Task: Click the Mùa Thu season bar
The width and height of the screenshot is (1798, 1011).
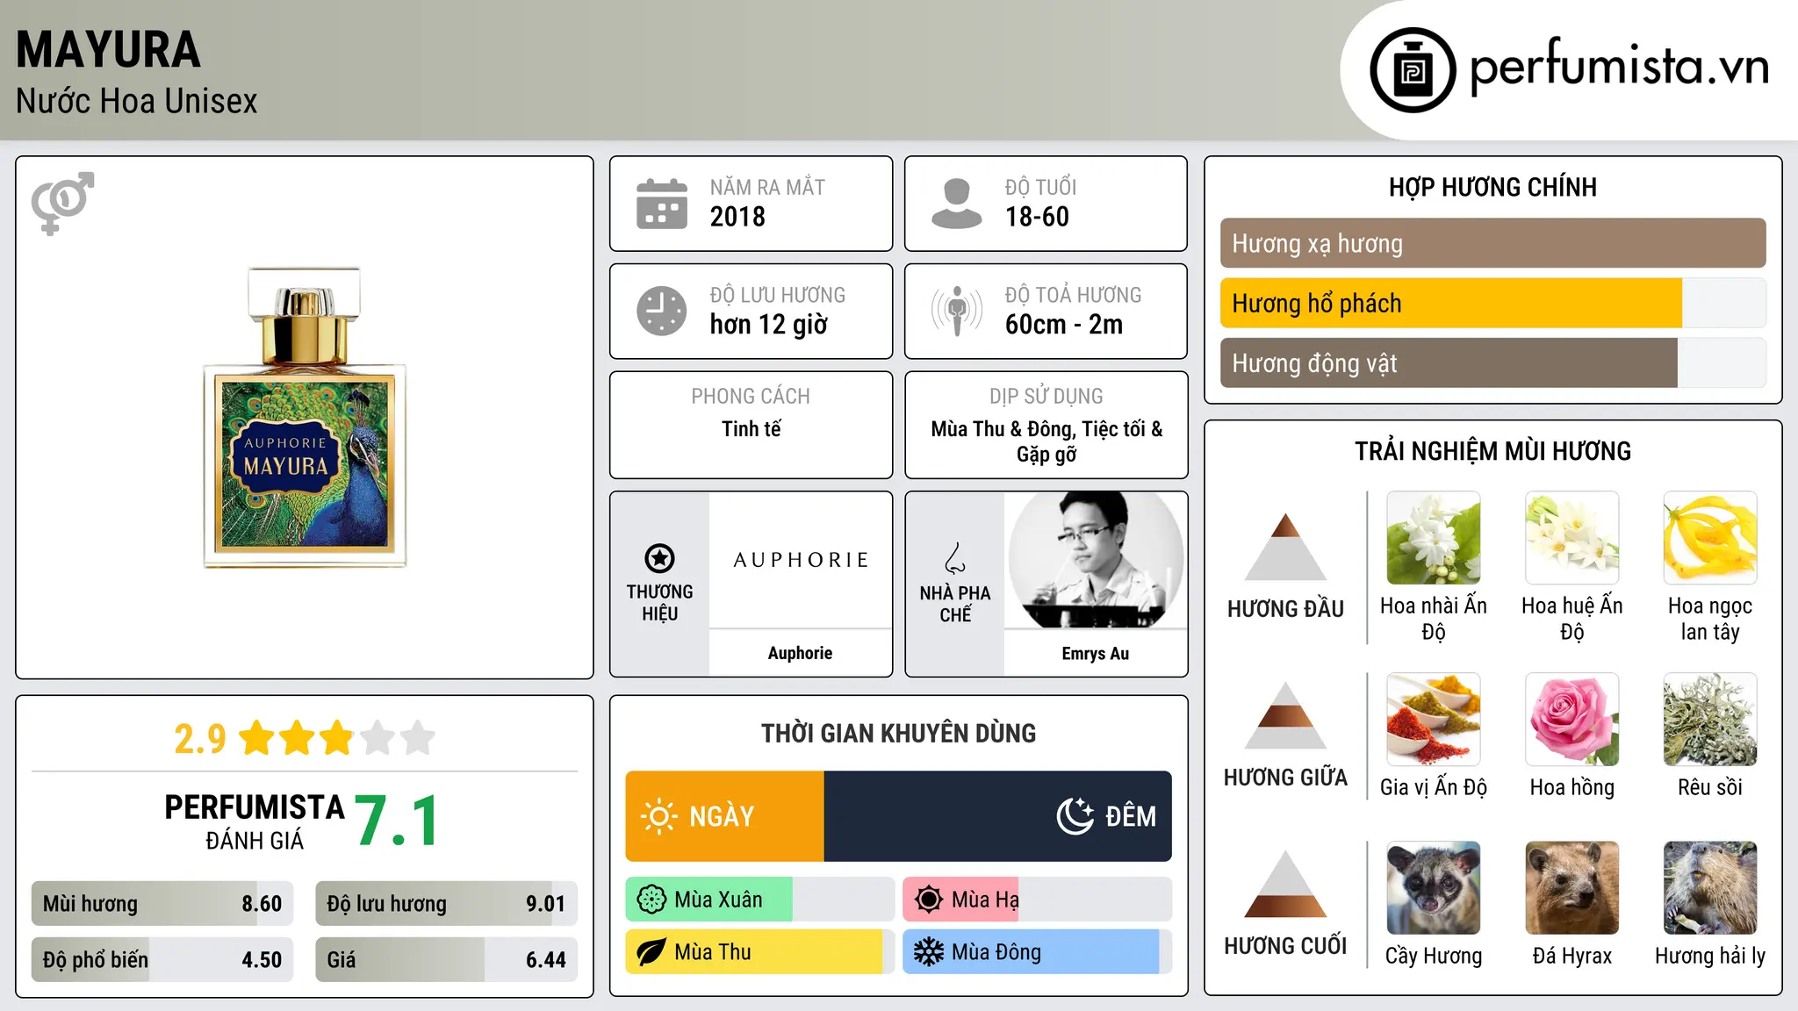Action: [759, 952]
